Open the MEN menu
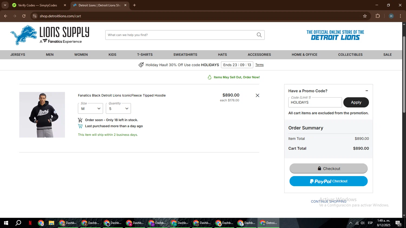The image size is (406, 228). point(50,55)
